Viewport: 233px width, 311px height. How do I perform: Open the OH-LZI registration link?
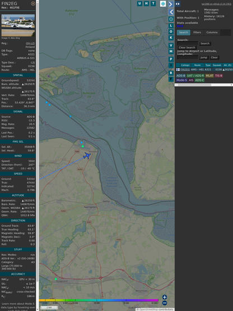pyautogui.click(x=30, y=43)
